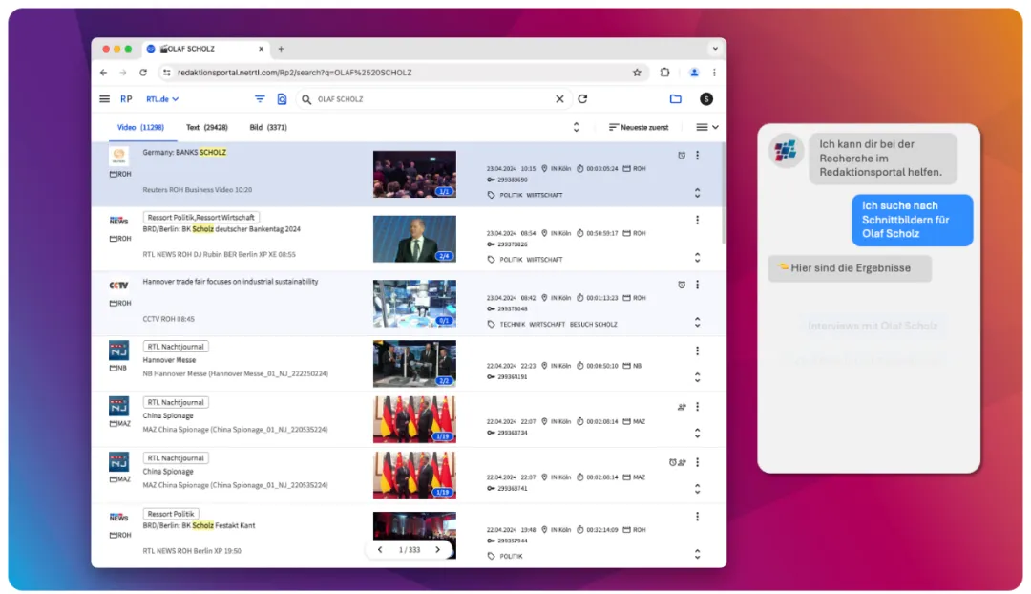1031x594 pixels.
Task: Click the chat assistant avatar icon
Action: (786, 151)
